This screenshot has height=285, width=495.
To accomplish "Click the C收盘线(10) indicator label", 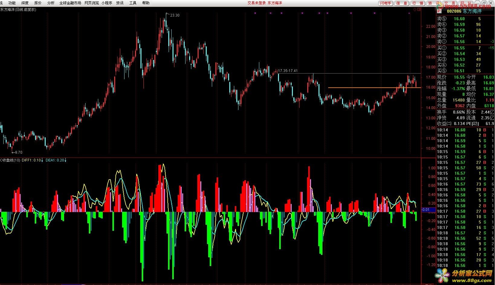I will 10,160.
